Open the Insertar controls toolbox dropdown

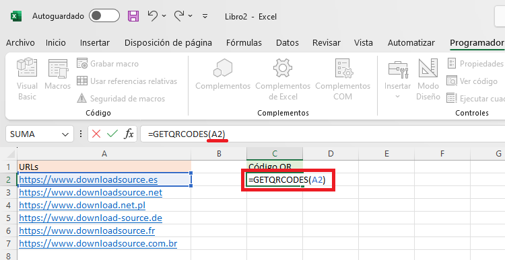tap(397, 79)
